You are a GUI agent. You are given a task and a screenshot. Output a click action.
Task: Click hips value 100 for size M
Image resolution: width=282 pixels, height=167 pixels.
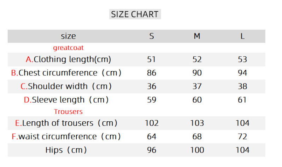click(x=197, y=150)
